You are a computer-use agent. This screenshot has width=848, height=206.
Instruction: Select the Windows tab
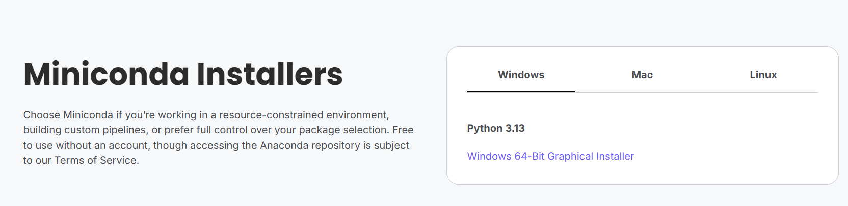[x=521, y=75]
